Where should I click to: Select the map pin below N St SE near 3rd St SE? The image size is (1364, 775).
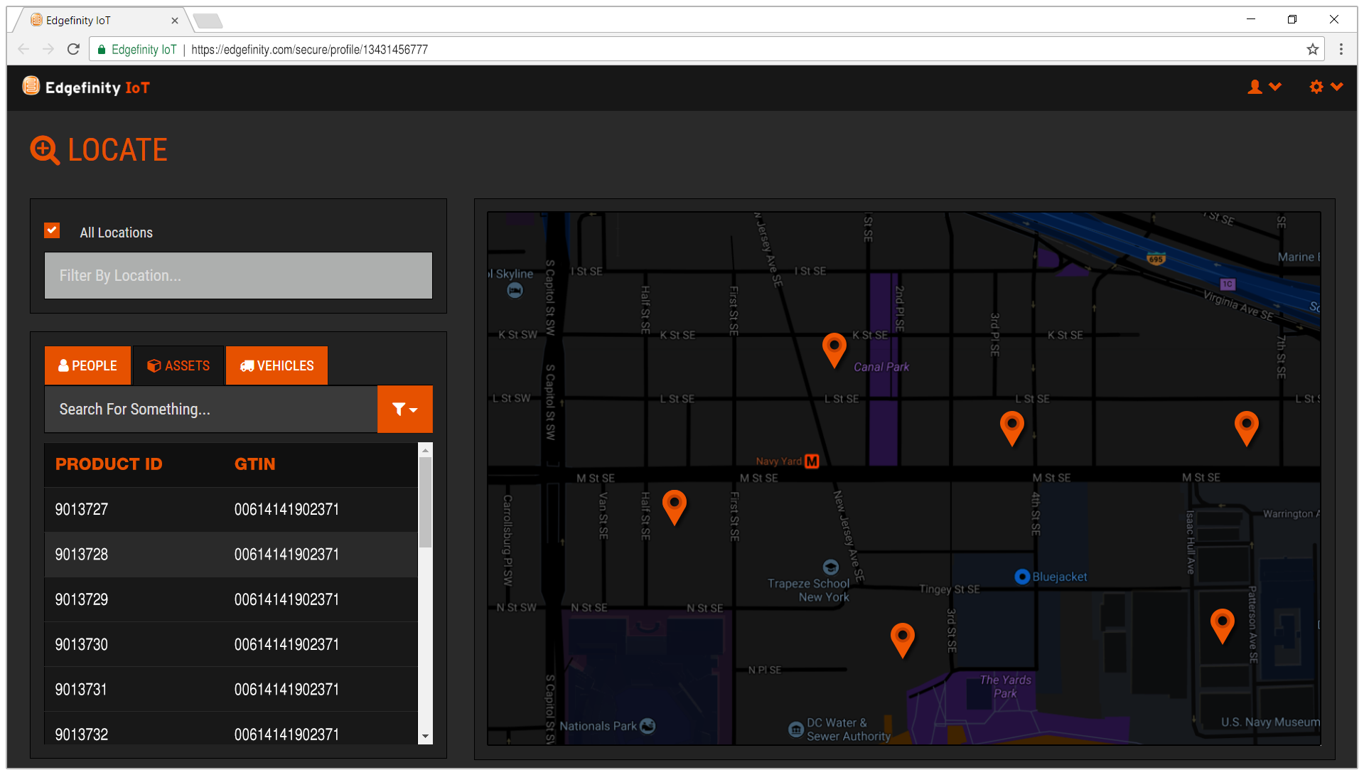[903, 640]
